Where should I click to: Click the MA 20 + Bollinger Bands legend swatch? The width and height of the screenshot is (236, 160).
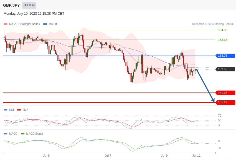[x=6, y=24]
